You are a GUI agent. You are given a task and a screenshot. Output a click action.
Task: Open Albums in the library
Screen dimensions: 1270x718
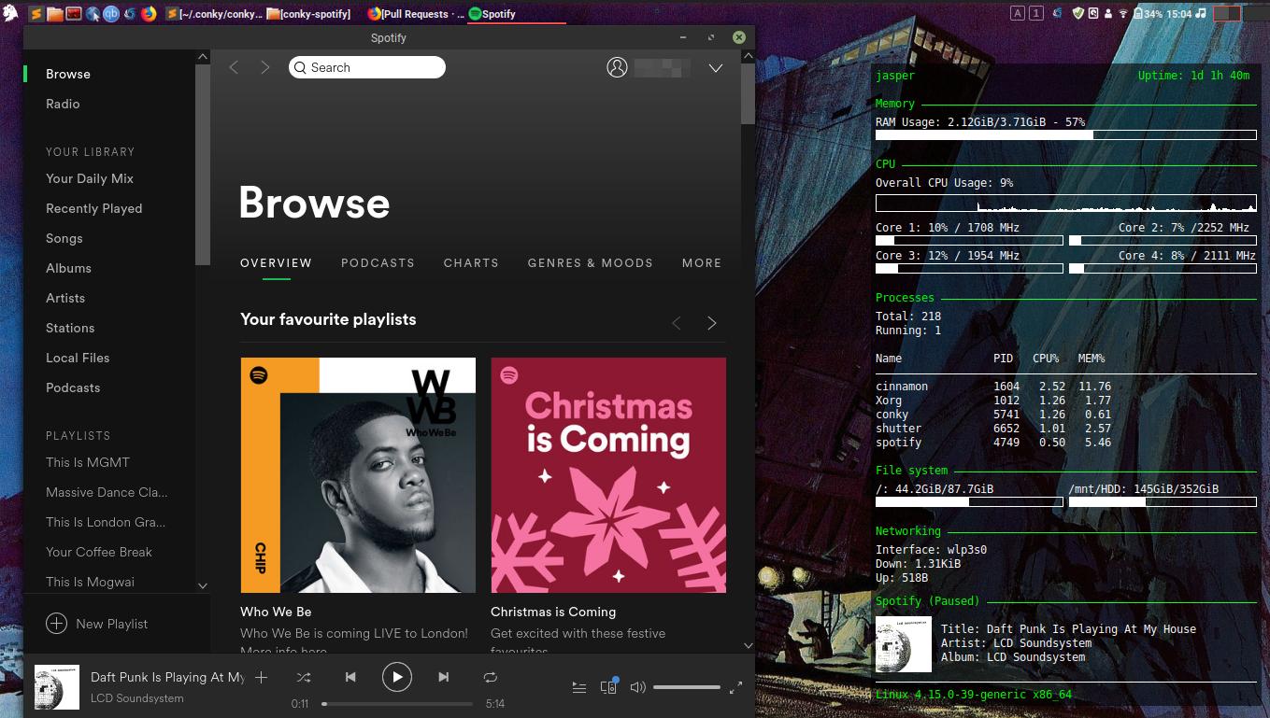68,268
